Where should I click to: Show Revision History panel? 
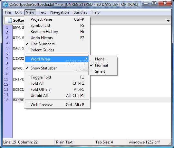(x=57, y=32)
